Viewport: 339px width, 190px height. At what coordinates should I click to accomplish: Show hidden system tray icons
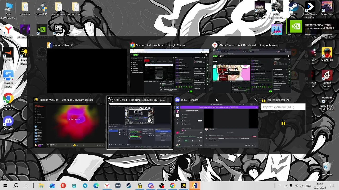(286, 186)
